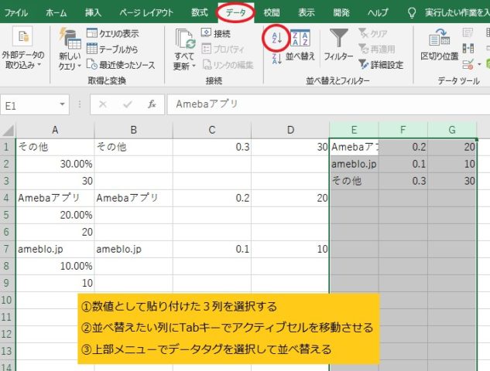Image resolution: width=490 pixels, height=371 pixels.
Task: Click cell E2 containing ameblo.jp
Action: [354, 164]
